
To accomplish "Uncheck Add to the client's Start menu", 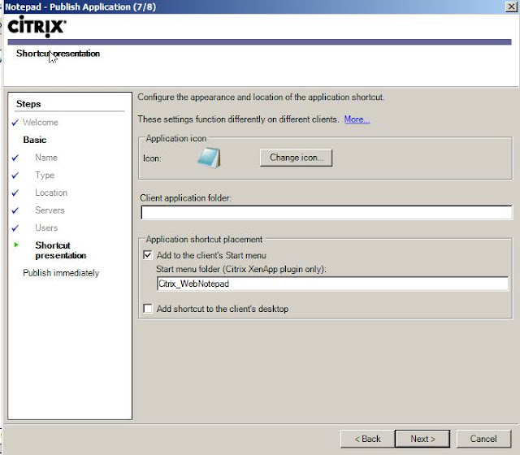I will [x=148, y=255].
